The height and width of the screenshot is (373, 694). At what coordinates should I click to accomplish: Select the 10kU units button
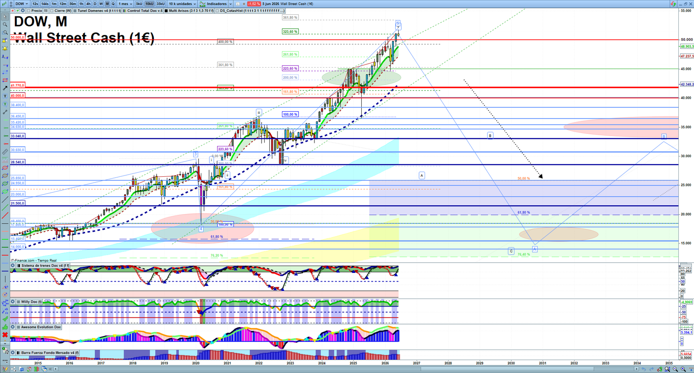tap(150, 4)
